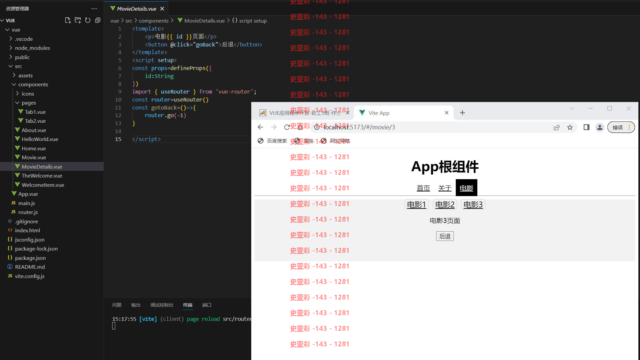Open a new browser tab
The height and width of the screenshot is (360, 640).
click(x=462, y=113)
